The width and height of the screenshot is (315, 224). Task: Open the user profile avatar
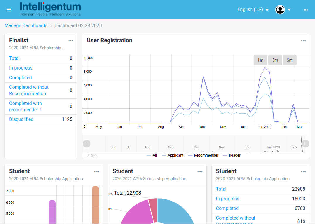pos(280,10)
